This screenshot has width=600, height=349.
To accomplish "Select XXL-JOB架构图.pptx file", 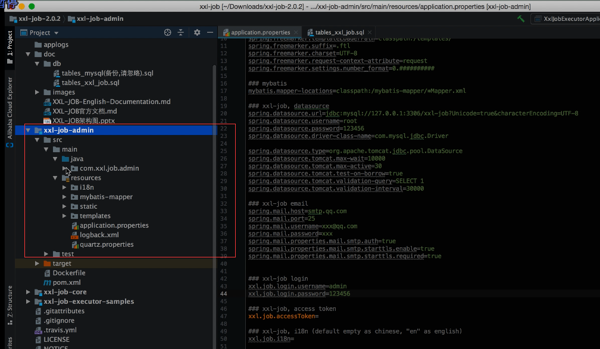I will (x=79, y=121).
